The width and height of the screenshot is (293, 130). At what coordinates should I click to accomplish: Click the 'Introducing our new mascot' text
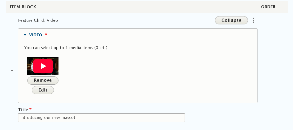[48, 118]
